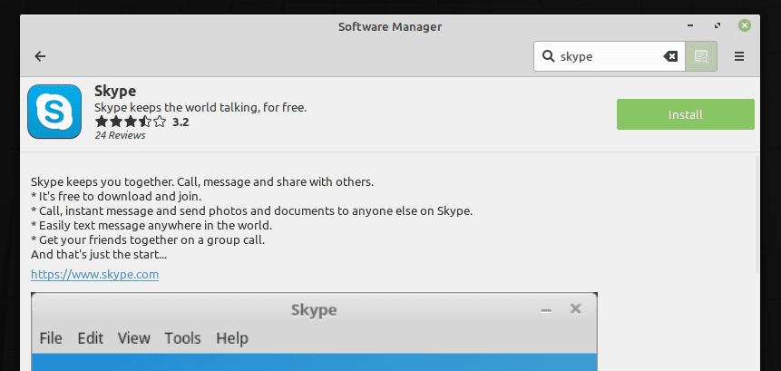Click the 3.2 star rating
This screenshot has height=371, width=781.
pyautogui.click(x=142, y=122)
